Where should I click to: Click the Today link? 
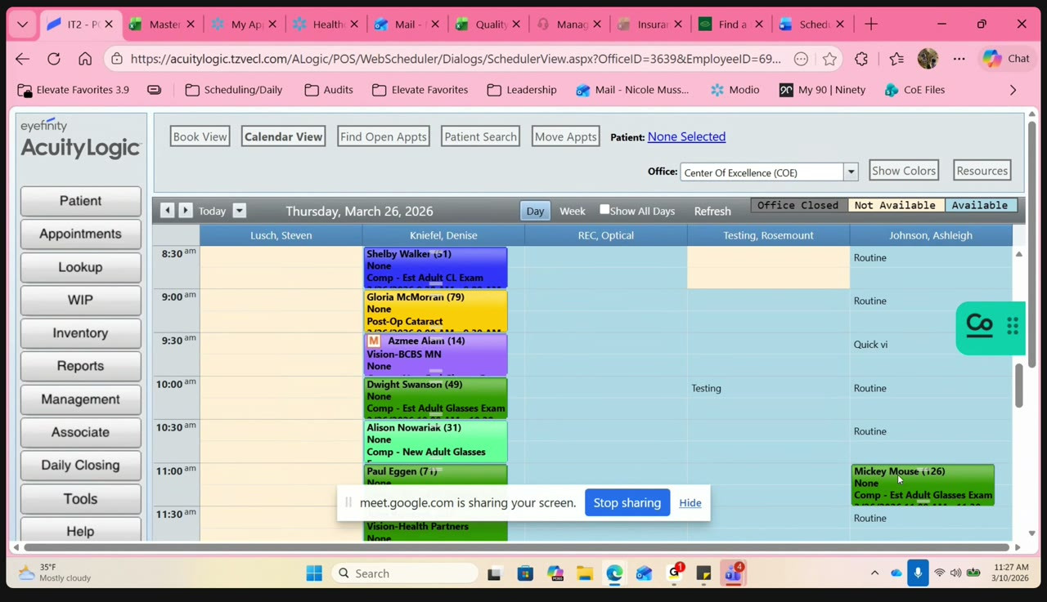pyautogui.click(x=212, y=211)
